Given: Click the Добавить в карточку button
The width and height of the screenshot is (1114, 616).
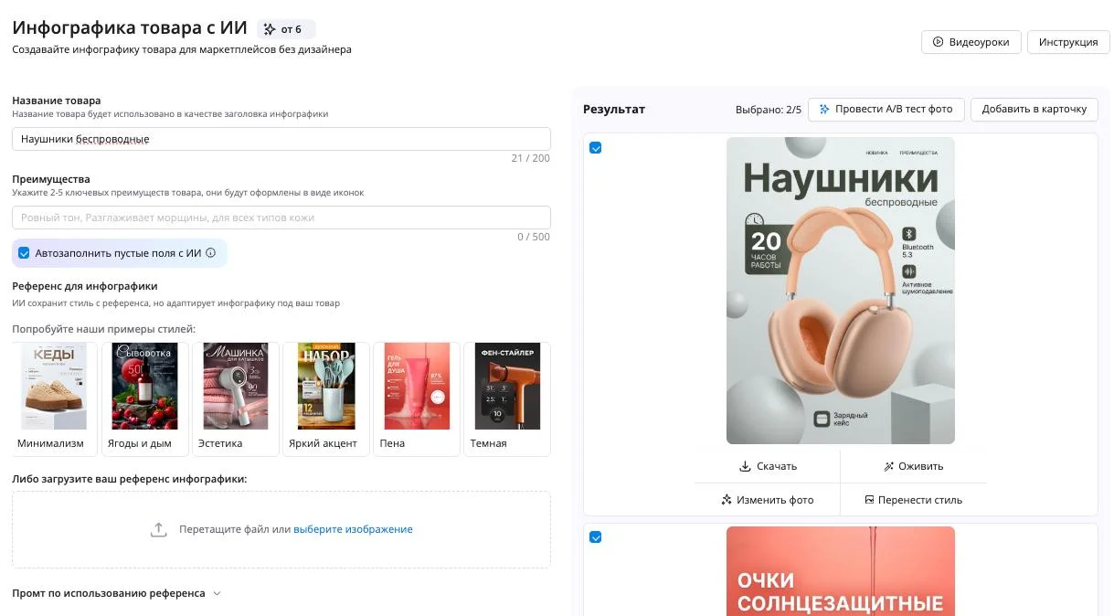Looking at the screenshot, I should click(x=1034, y=109).
